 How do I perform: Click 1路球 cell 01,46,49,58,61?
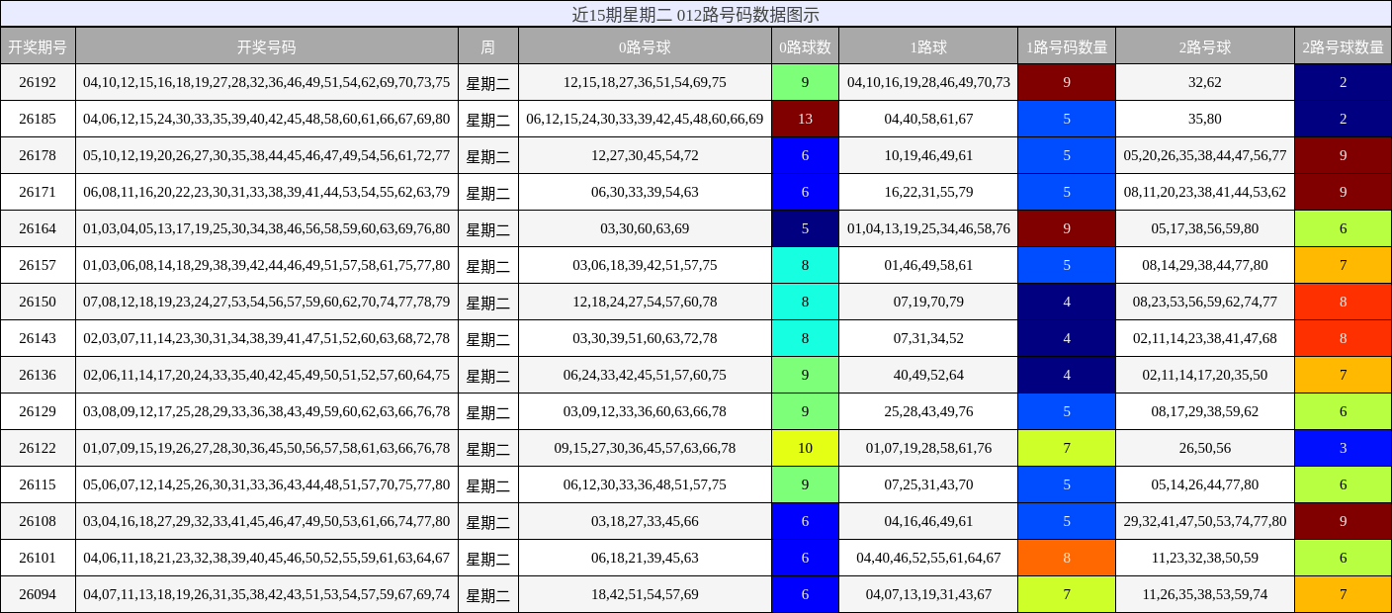click(x=928, y=265)
